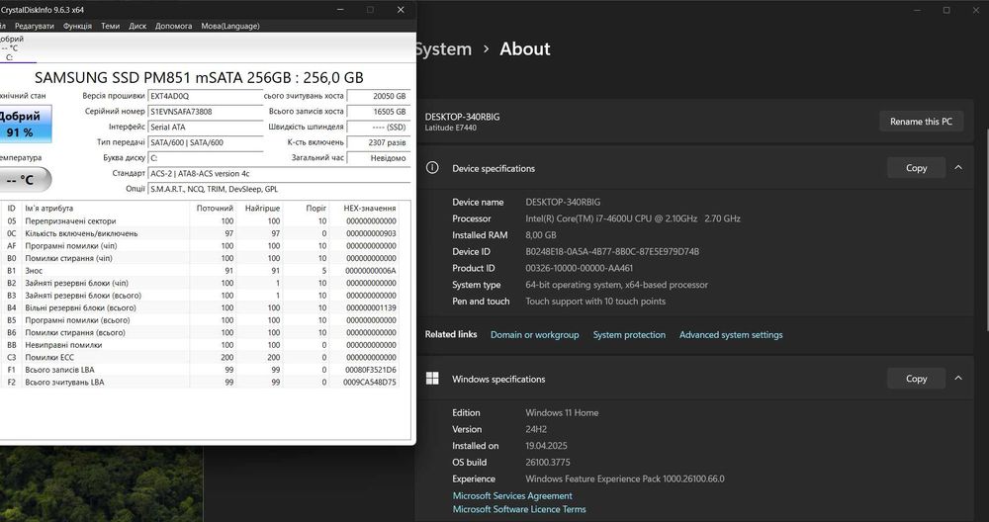Open the Функція menu in CrystalDiskInfo

[x=77, y=26]
